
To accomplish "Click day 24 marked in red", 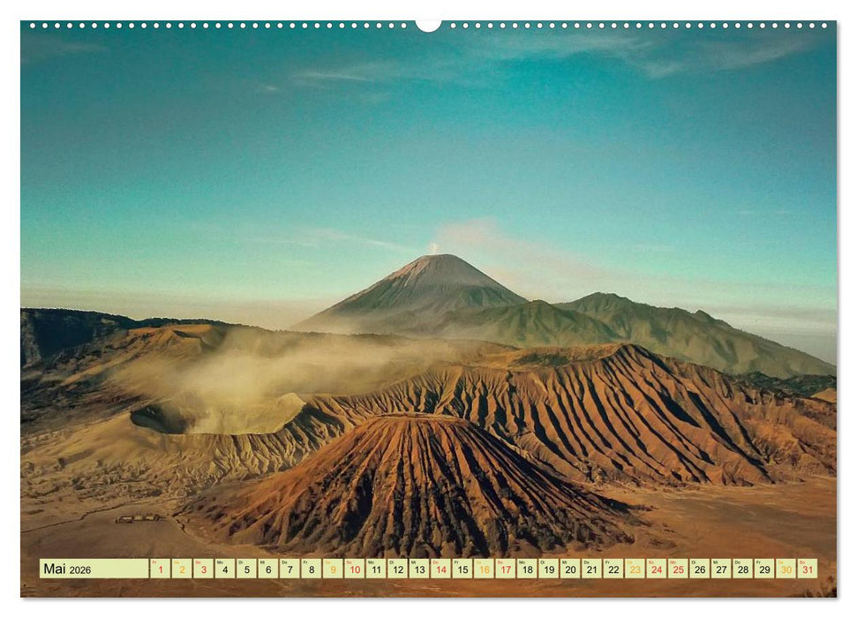I will (657, 569).
